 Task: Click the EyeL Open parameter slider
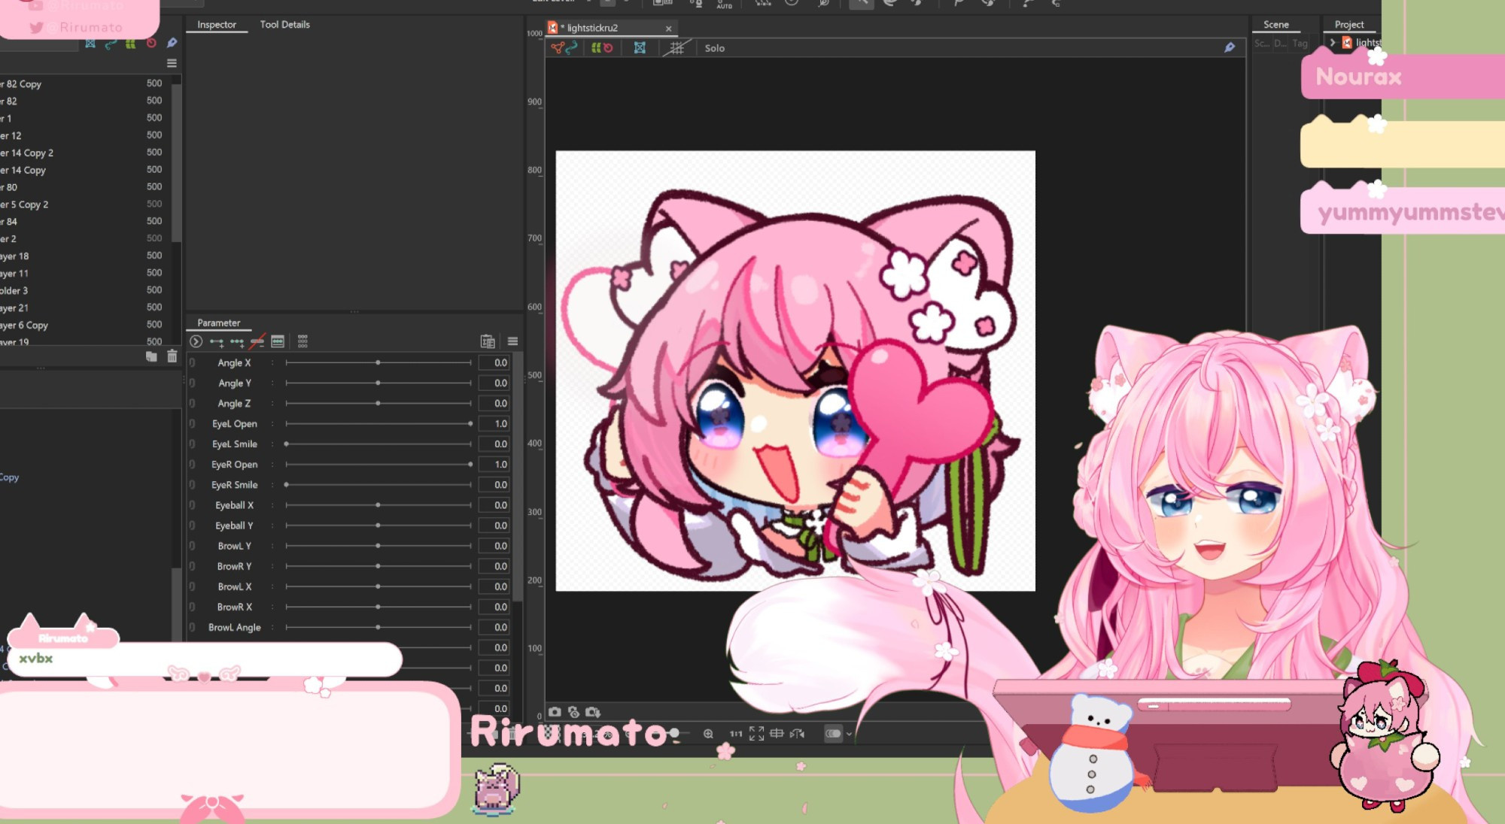pyautogui.click(x=378, y=423)
